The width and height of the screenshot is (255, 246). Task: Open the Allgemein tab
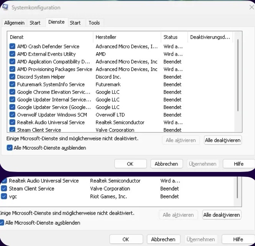14,23
